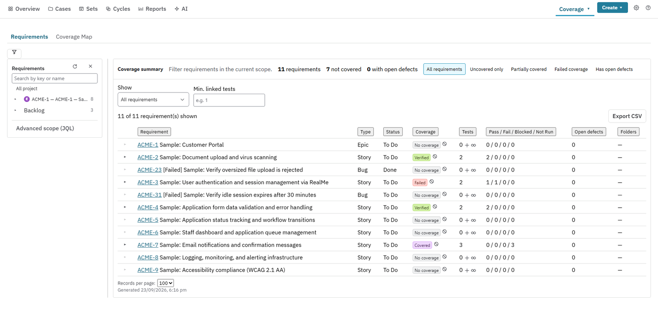Switch to the Coverage Map tab
The image size is (658, 322).
tap(74, 37)
